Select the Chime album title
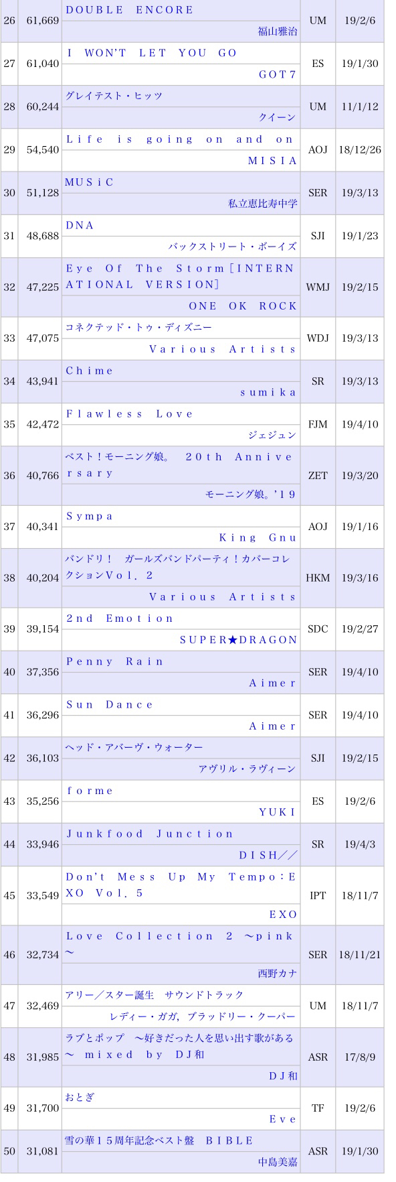 click(90, 371)
